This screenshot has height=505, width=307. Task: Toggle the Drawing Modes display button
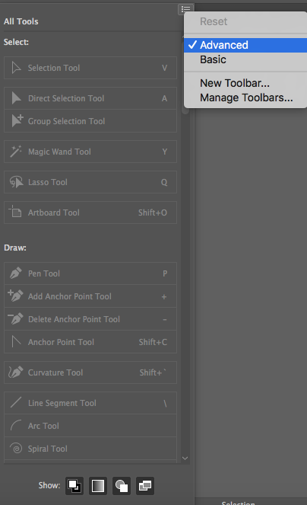click(x=122, y=486)
